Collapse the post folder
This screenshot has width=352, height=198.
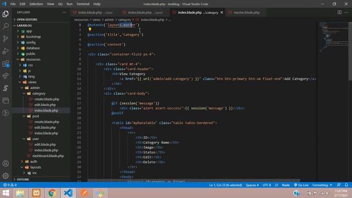(x=35, y=116)
